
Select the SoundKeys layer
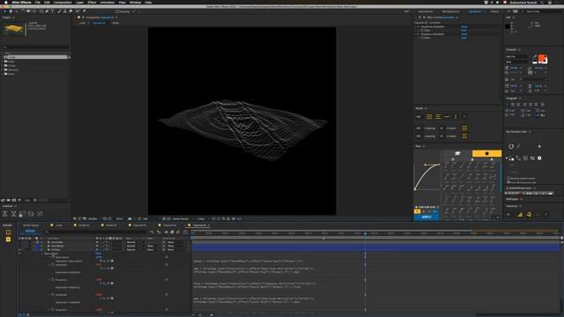tap(57, 246)
